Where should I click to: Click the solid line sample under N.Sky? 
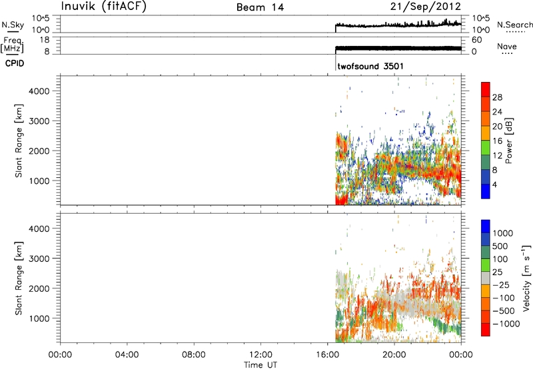point(12,31)
